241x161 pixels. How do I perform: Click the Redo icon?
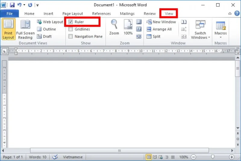(x=30, y=5)
